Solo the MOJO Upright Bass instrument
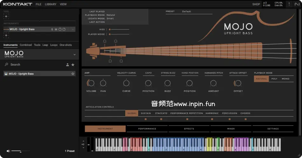 [52, 29]
